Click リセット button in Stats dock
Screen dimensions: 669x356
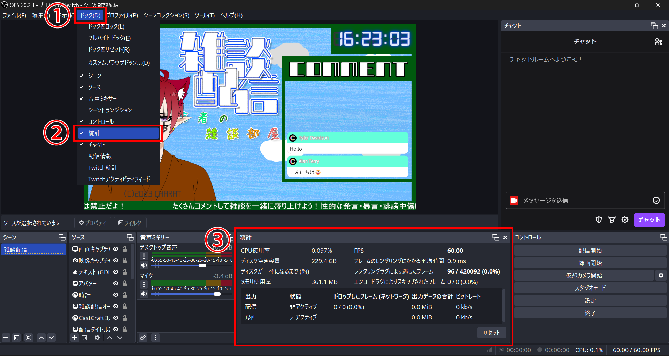click(x=491, y=333)
